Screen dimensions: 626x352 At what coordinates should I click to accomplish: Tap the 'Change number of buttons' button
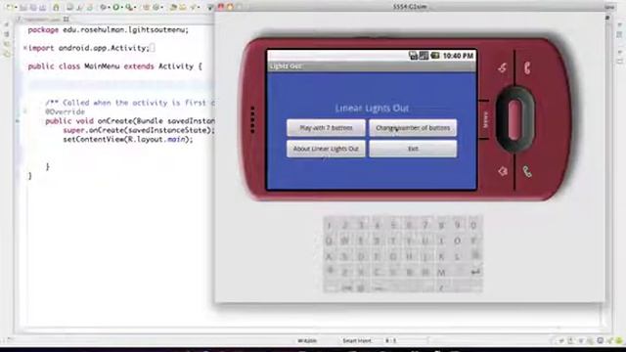(413, 128)
